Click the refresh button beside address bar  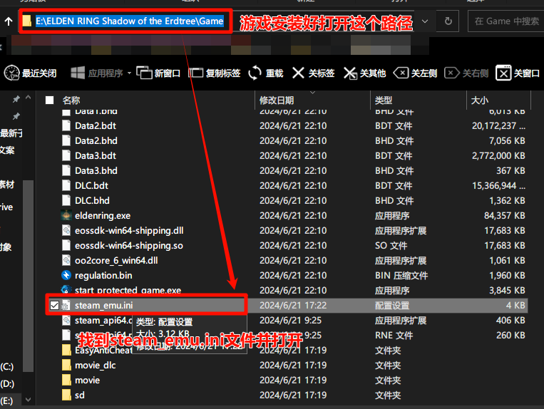click(x=448, y=21)
